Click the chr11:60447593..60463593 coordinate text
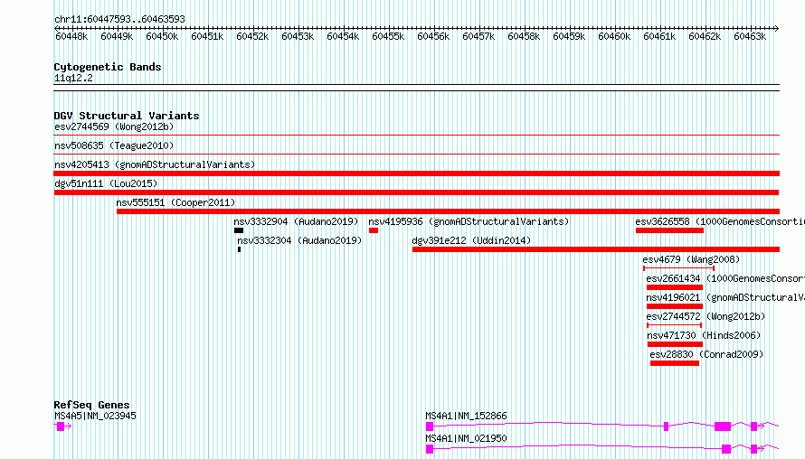This screenshot has width=805, height=459. [x=119, y=19]
